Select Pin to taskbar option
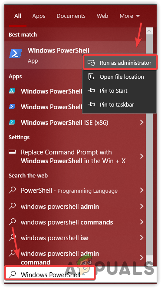This screenshot has height=288, width=161. tap(119, 105)
